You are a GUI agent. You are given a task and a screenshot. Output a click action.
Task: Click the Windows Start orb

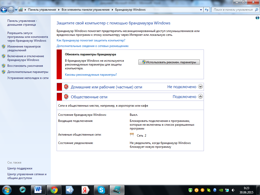6,190
